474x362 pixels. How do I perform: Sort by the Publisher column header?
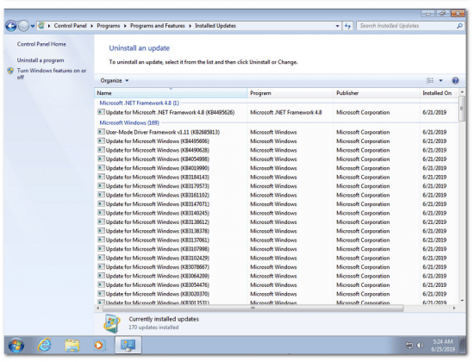click(377, 93)
